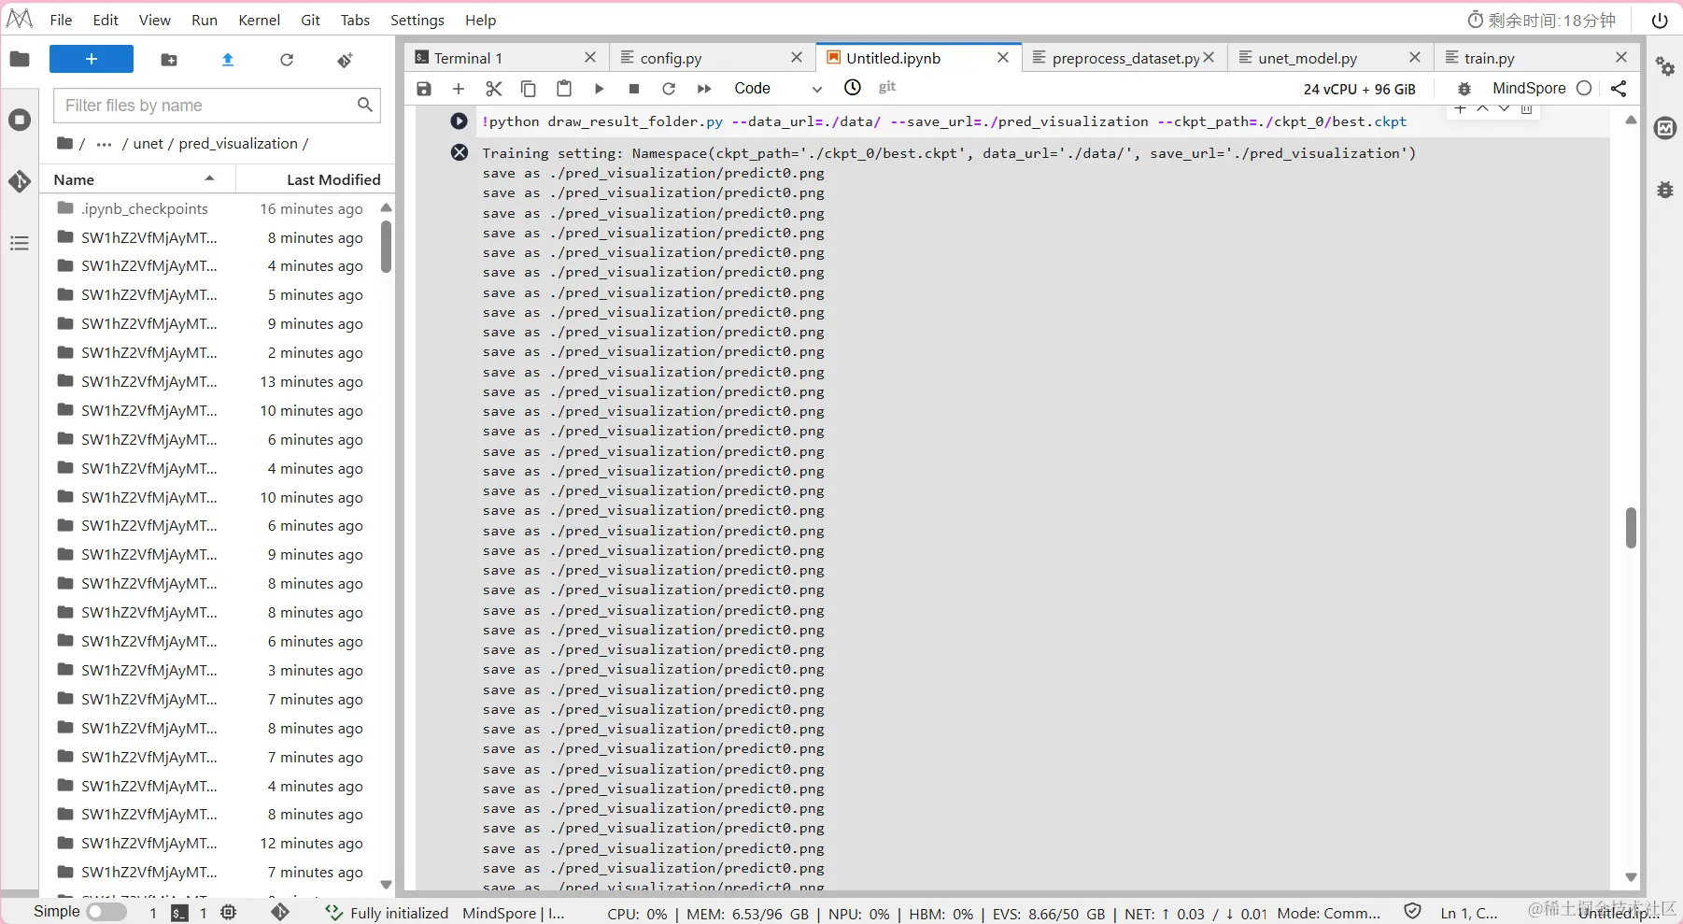Go to root folder in breadcrumb
The width and height of the screenshot is (1683, 924).
click(x=65, y=143)
